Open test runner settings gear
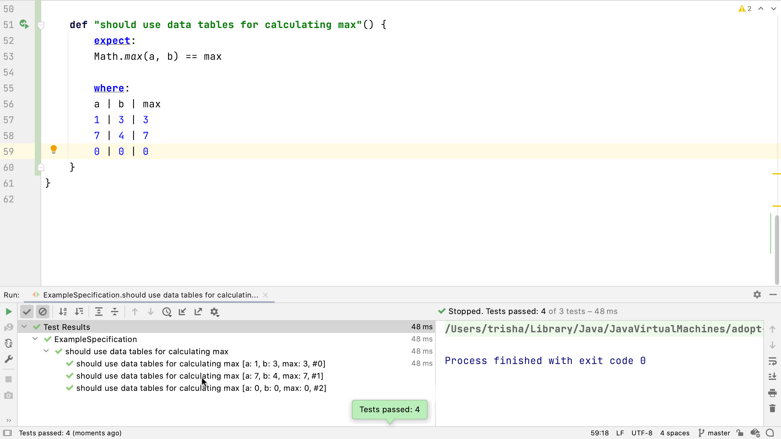This screenshot has width=781, height=439. (214, 312)
